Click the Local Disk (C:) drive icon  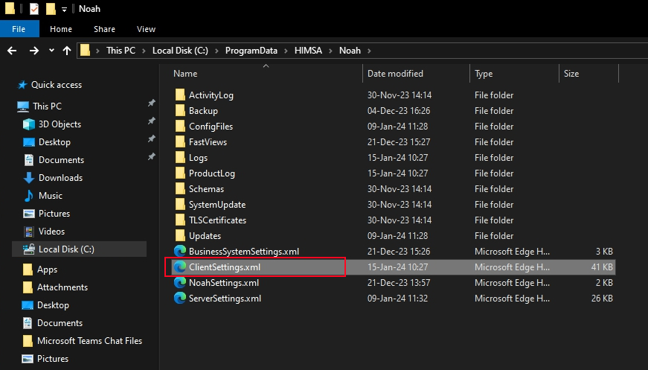(x=28, y=249)
